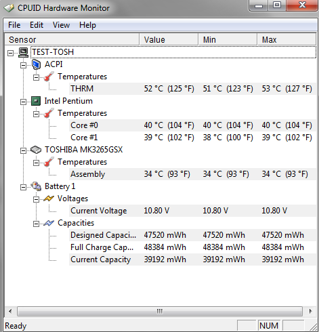Click the ACPI monitor icon

pos(36,64)
